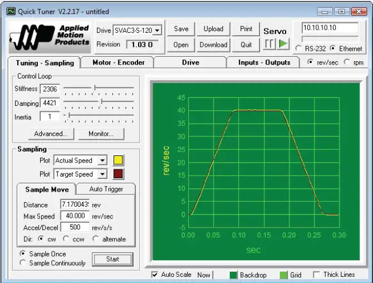Image resolution: width=373 pixels, height=283 pixels.
Task: Open the Inputs - Outputs tab
Action: click(264, 62)
